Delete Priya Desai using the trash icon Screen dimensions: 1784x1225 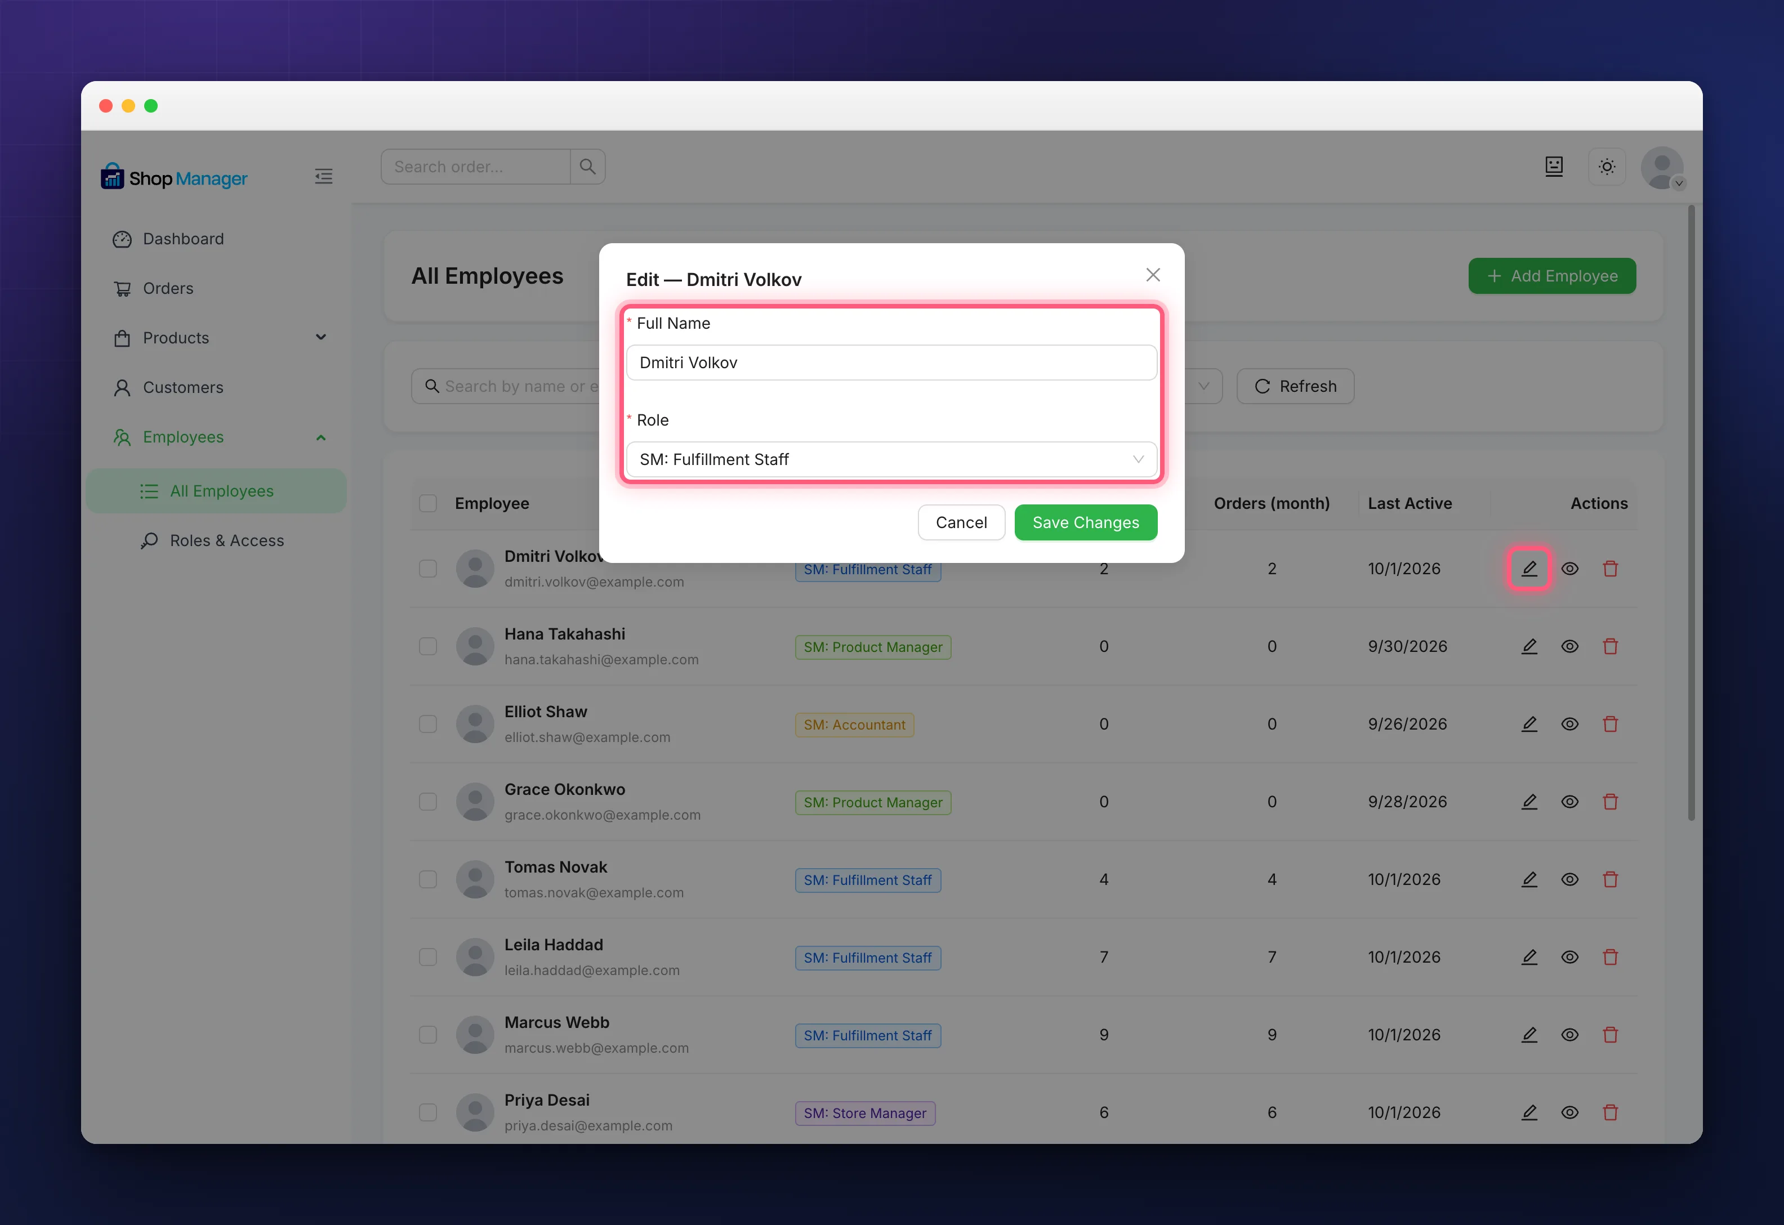coord(1610,1112)
